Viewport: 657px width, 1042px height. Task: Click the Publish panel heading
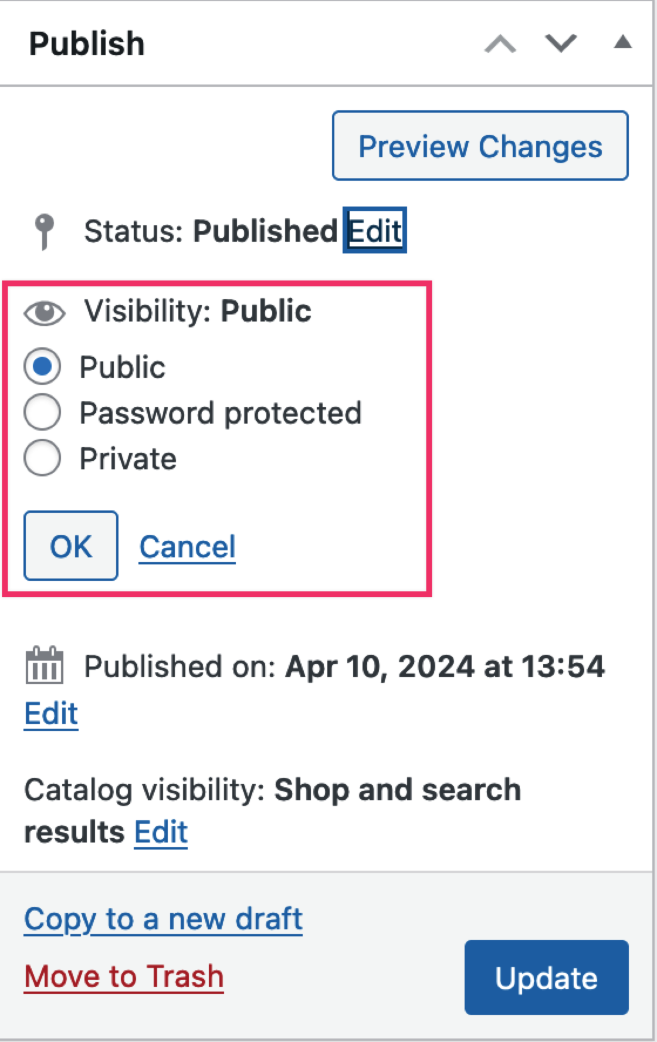pyautogui.click(x=87, y=43)
